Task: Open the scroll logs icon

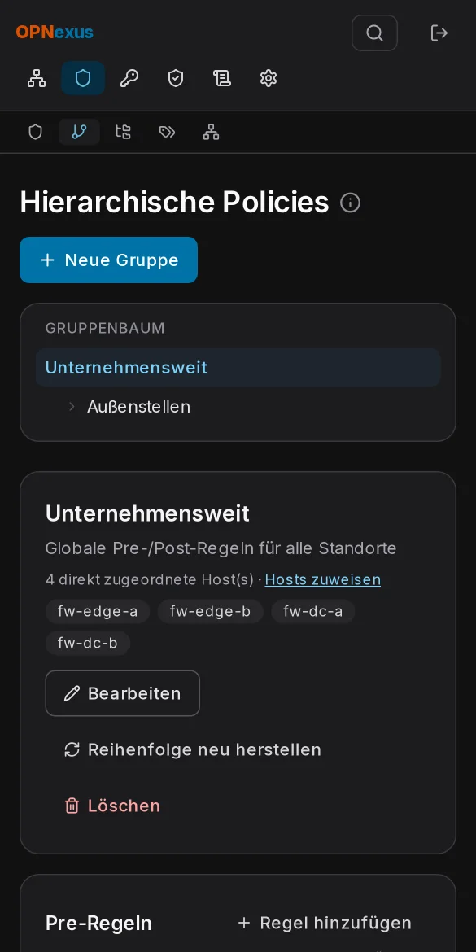Action: click(222, 78)
